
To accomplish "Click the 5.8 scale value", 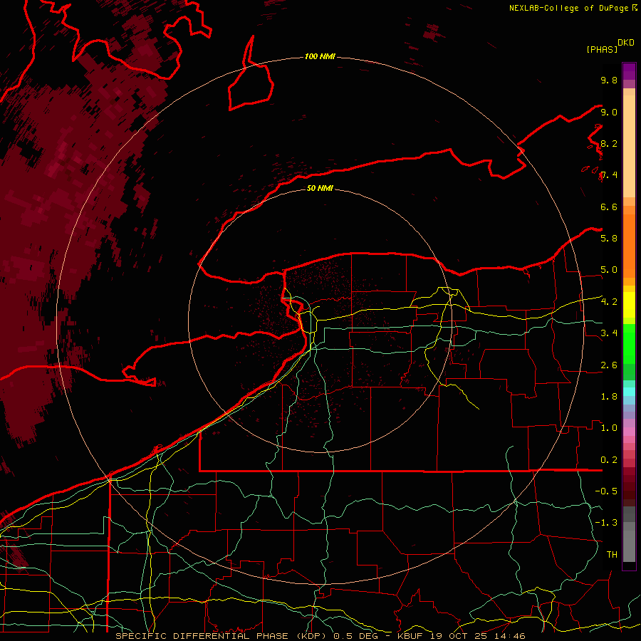I will click(x=609, y=239).
